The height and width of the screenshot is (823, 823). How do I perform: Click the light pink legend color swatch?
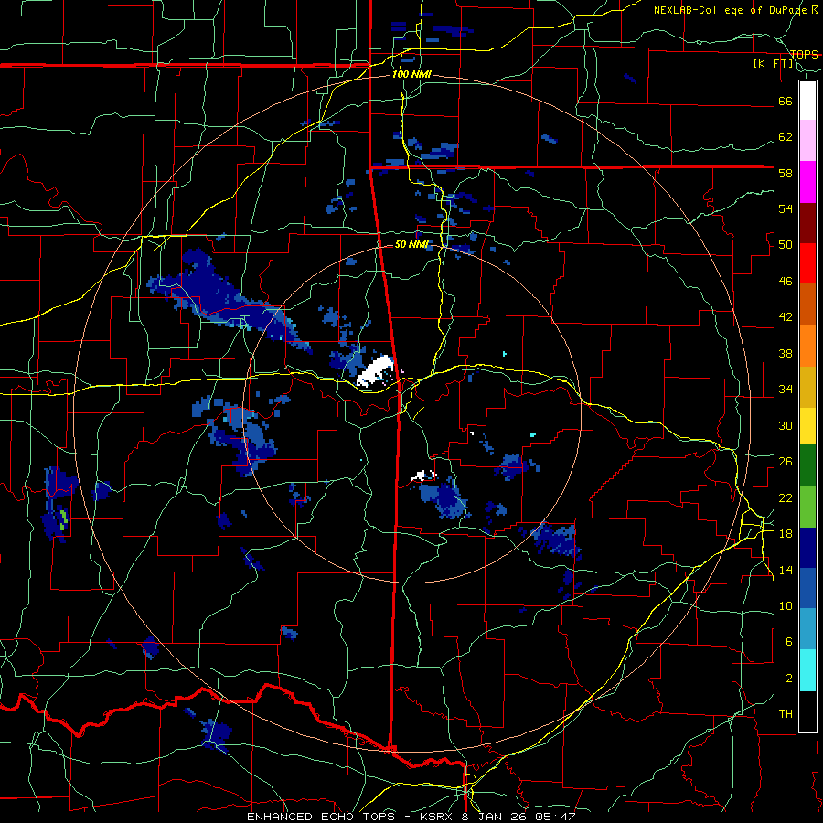click(807, 141)
